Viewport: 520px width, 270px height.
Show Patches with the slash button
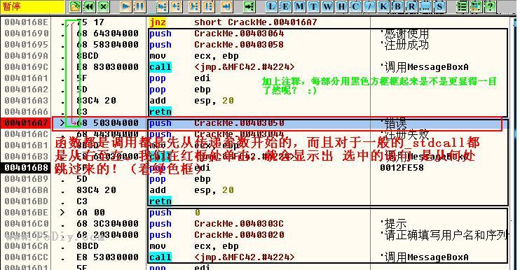pos(369,6)
